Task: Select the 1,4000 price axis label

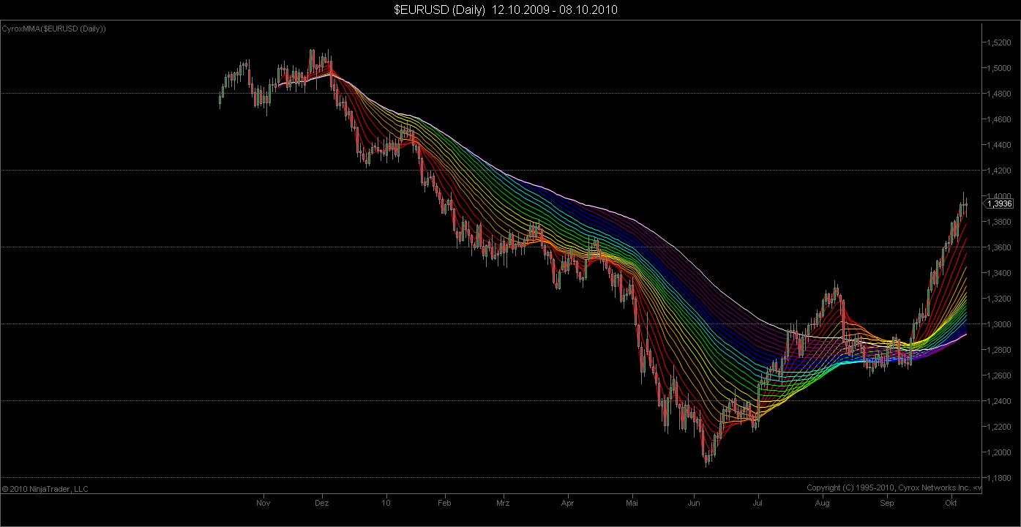Action: click(999, 196)
